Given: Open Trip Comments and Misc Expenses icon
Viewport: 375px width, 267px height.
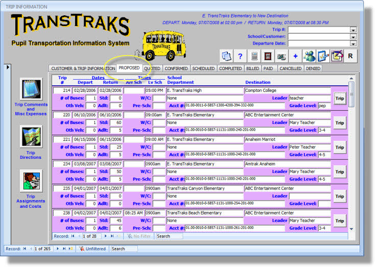Looking at the screenshot, I should click(x=31, y=89).
